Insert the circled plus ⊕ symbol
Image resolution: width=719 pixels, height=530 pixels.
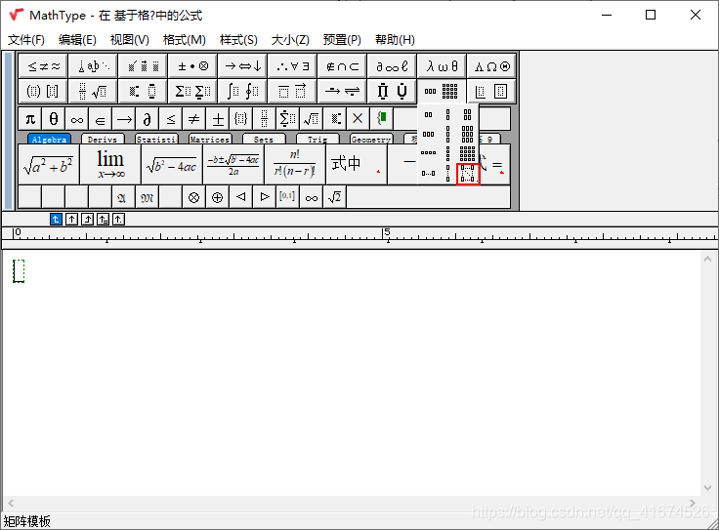[x=217, y=197]
